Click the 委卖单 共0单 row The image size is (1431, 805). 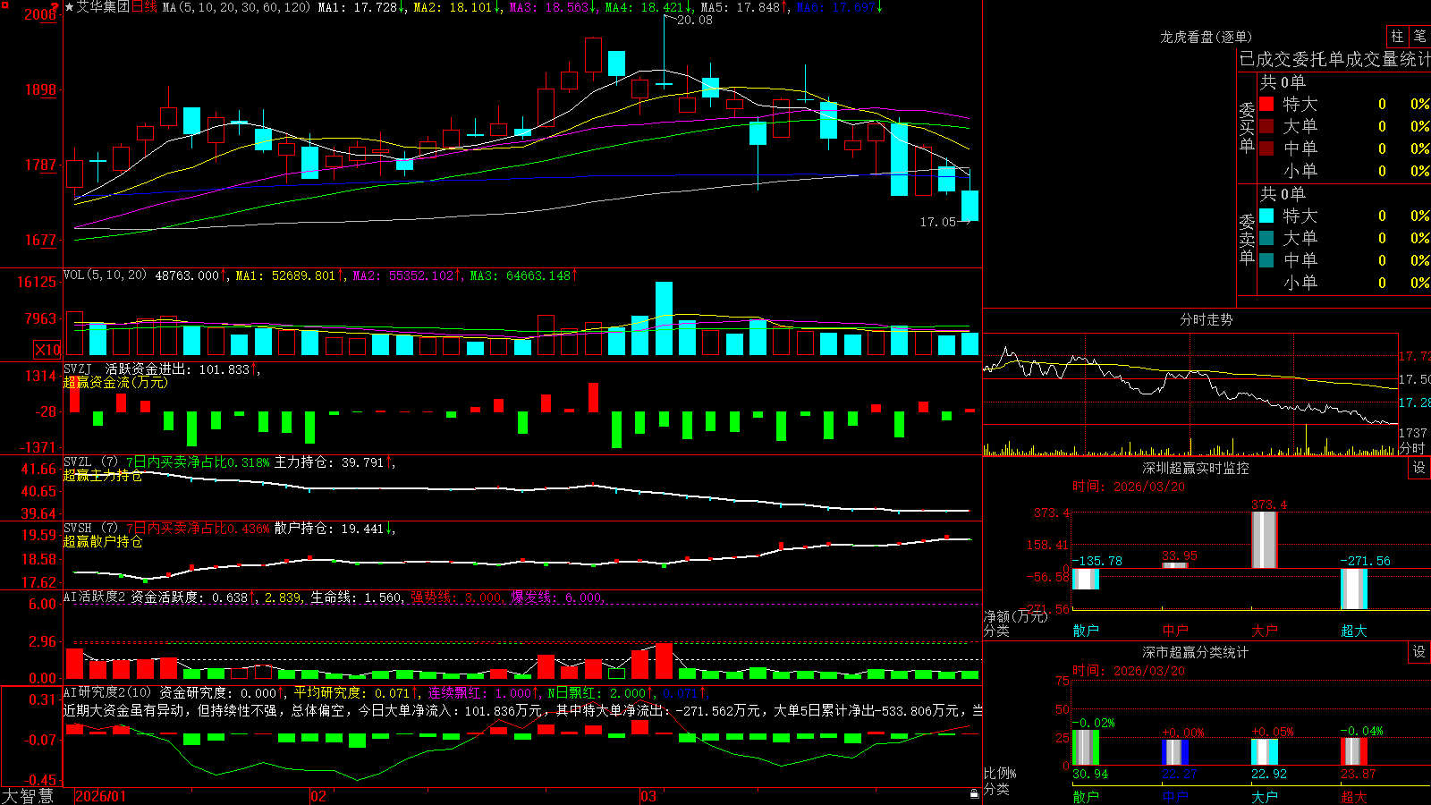pyautogui.click(x=1283, y=193)
